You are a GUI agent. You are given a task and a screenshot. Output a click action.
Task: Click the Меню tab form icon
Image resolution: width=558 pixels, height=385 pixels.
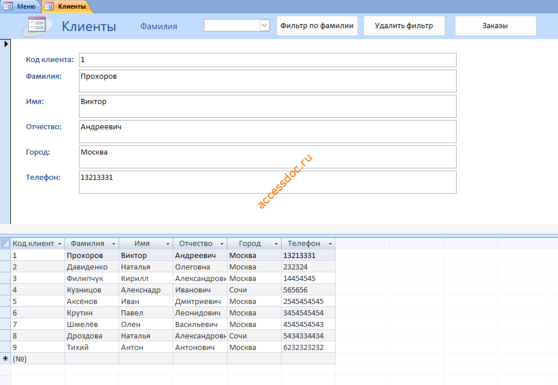(8, 6)
